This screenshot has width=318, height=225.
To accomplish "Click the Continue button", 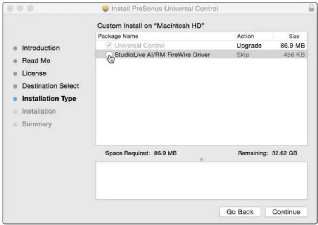I will point(286,211).
